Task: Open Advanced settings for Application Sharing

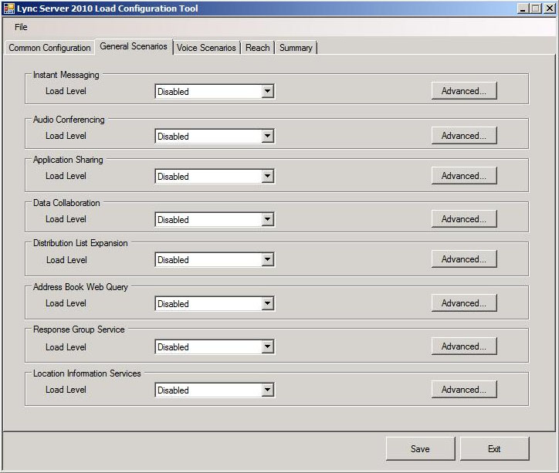Action: (x=464, y=176)
